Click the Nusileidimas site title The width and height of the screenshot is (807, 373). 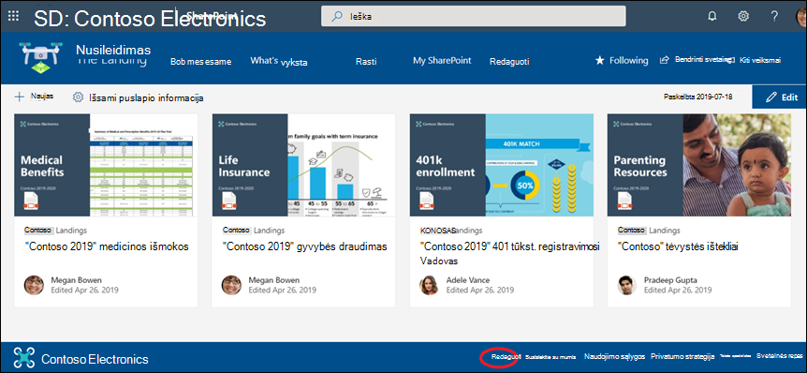pyautogui.click(x=113, y=50)
